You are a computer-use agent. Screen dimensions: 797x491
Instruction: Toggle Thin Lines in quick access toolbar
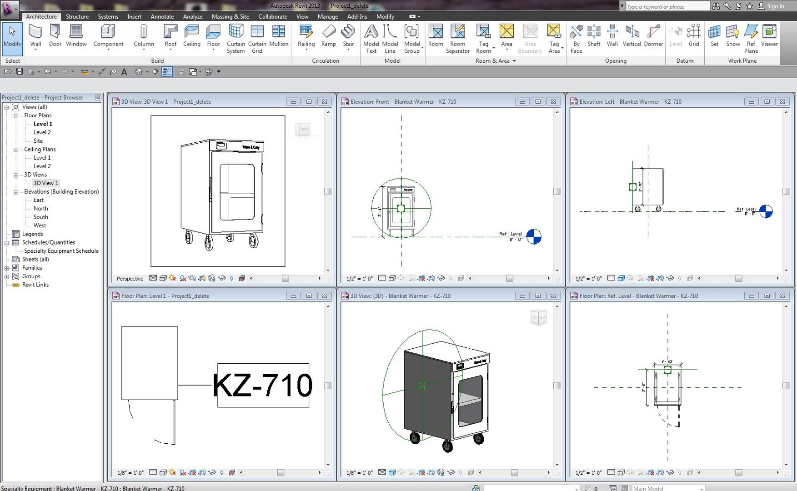(167, 71)
